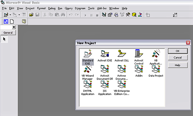Click the Paste clipboard icon
Screen dimensions: 193x116
coord(57,15)
